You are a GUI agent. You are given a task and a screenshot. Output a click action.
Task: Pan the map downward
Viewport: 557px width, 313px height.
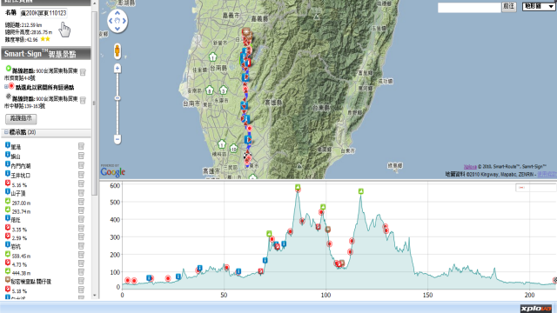[x=117, y=28]
